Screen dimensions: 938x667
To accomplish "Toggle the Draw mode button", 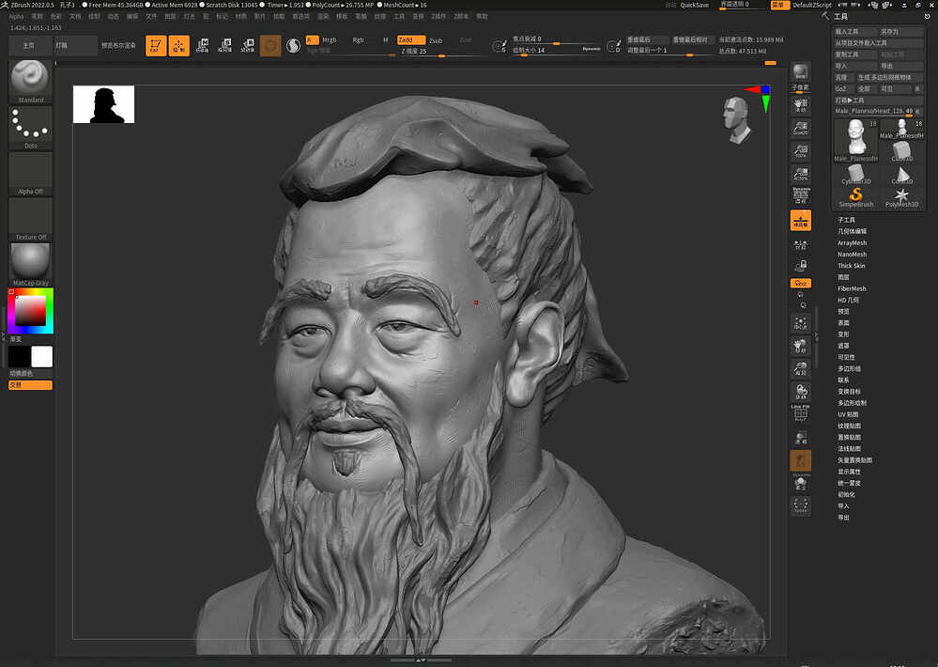I will click(x=178, y=45).
